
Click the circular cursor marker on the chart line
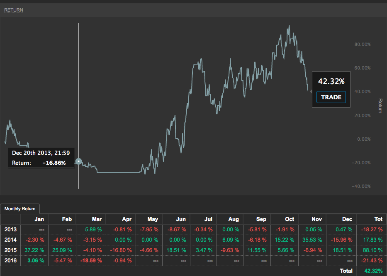[79, 161]
